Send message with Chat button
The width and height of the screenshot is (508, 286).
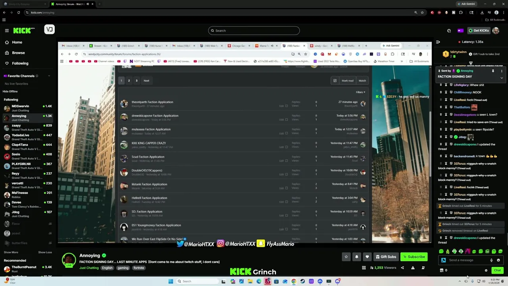point(497,271)
